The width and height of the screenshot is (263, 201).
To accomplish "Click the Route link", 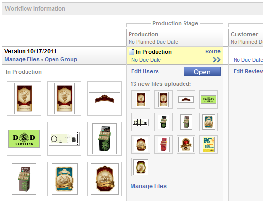I will (x=213, y=51).
